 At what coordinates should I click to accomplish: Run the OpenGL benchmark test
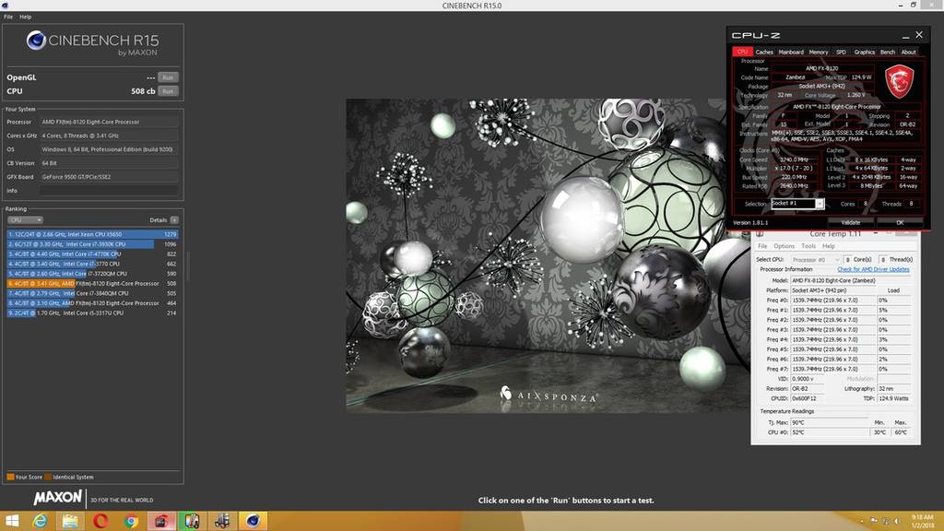tap(167, 77)
